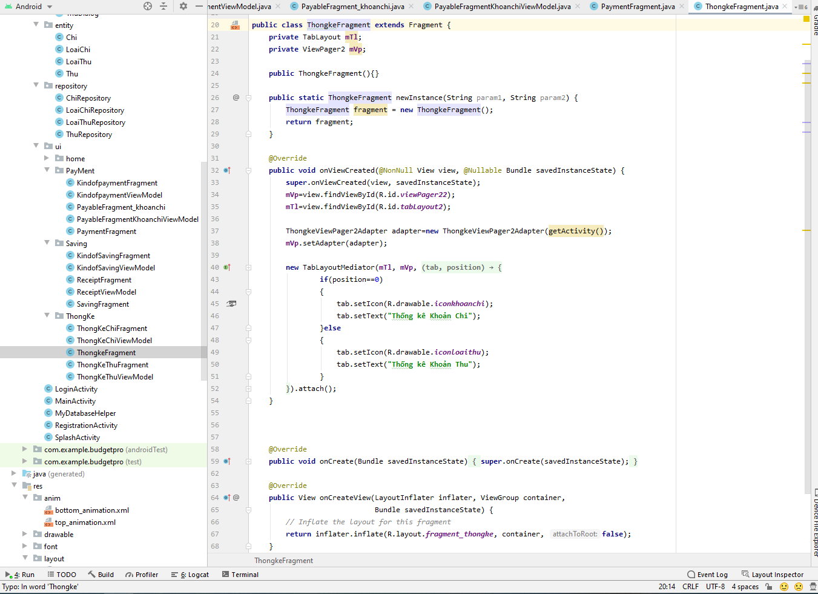Open project panel settings gear
This screenshot has height=594, width=818.
[183, 6]
